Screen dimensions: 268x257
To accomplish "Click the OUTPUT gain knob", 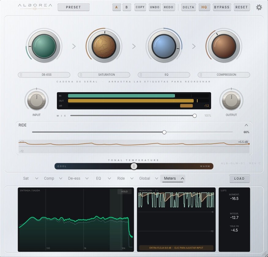I will pos(231,100).
